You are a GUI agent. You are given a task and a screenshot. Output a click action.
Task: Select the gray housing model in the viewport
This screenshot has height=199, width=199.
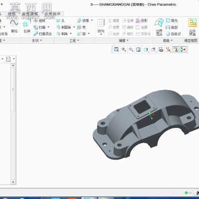coord(146,124)
